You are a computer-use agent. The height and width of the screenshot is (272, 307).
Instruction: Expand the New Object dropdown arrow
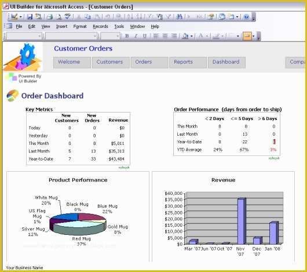[237, 17]
